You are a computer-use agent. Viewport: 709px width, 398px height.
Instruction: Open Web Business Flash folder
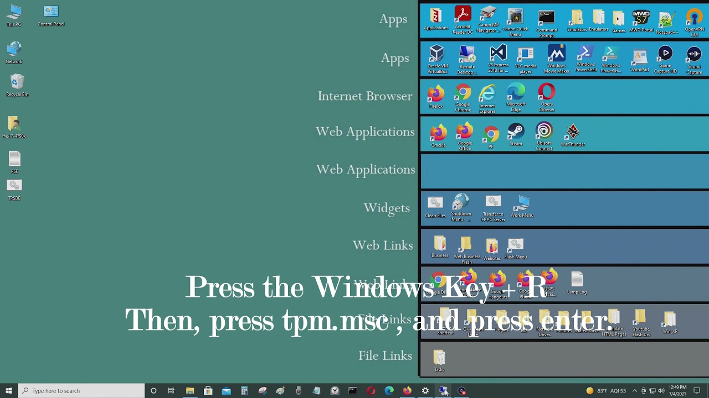[467, 251]
